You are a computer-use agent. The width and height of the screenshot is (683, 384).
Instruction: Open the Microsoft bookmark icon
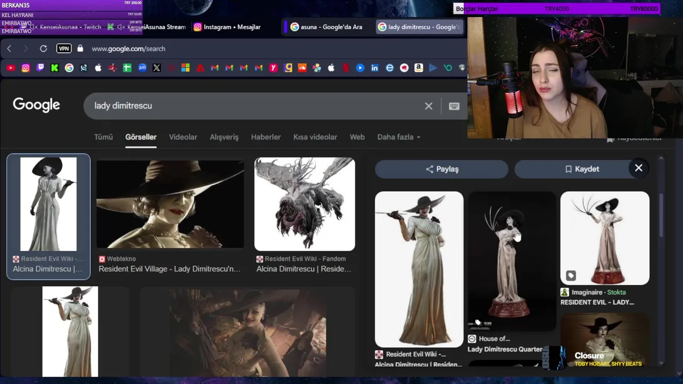point(186,68)
